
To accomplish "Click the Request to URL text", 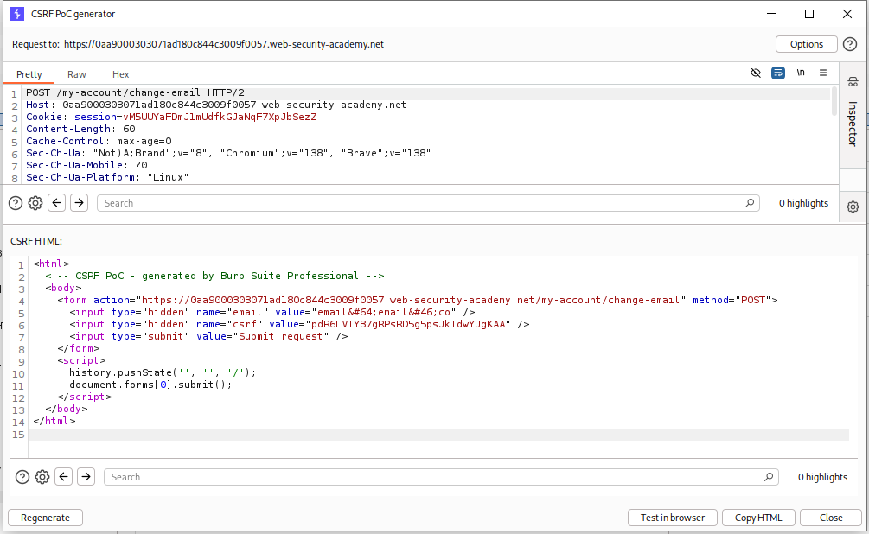I will (223, 44).
